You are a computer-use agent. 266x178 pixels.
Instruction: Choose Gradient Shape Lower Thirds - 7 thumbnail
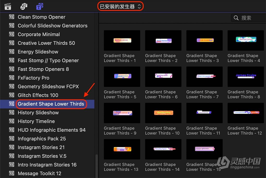pyautogui.click(x=204, y=77)
